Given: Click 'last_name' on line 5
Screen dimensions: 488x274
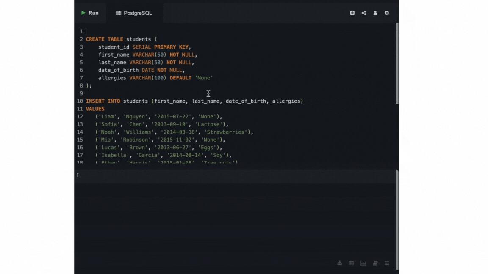Looking at the screenshot, I should [x=112, y=63].
